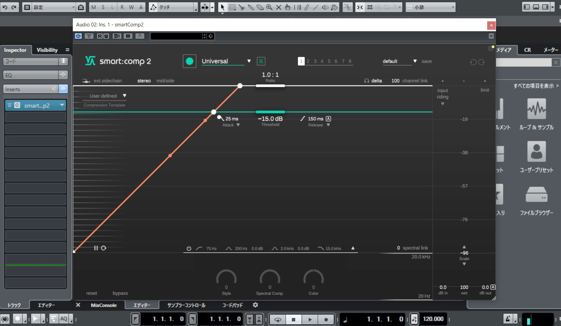This screenshot has height=326, width=561.
Task: Toggle delta headphone monitoring
Action: 373,81
